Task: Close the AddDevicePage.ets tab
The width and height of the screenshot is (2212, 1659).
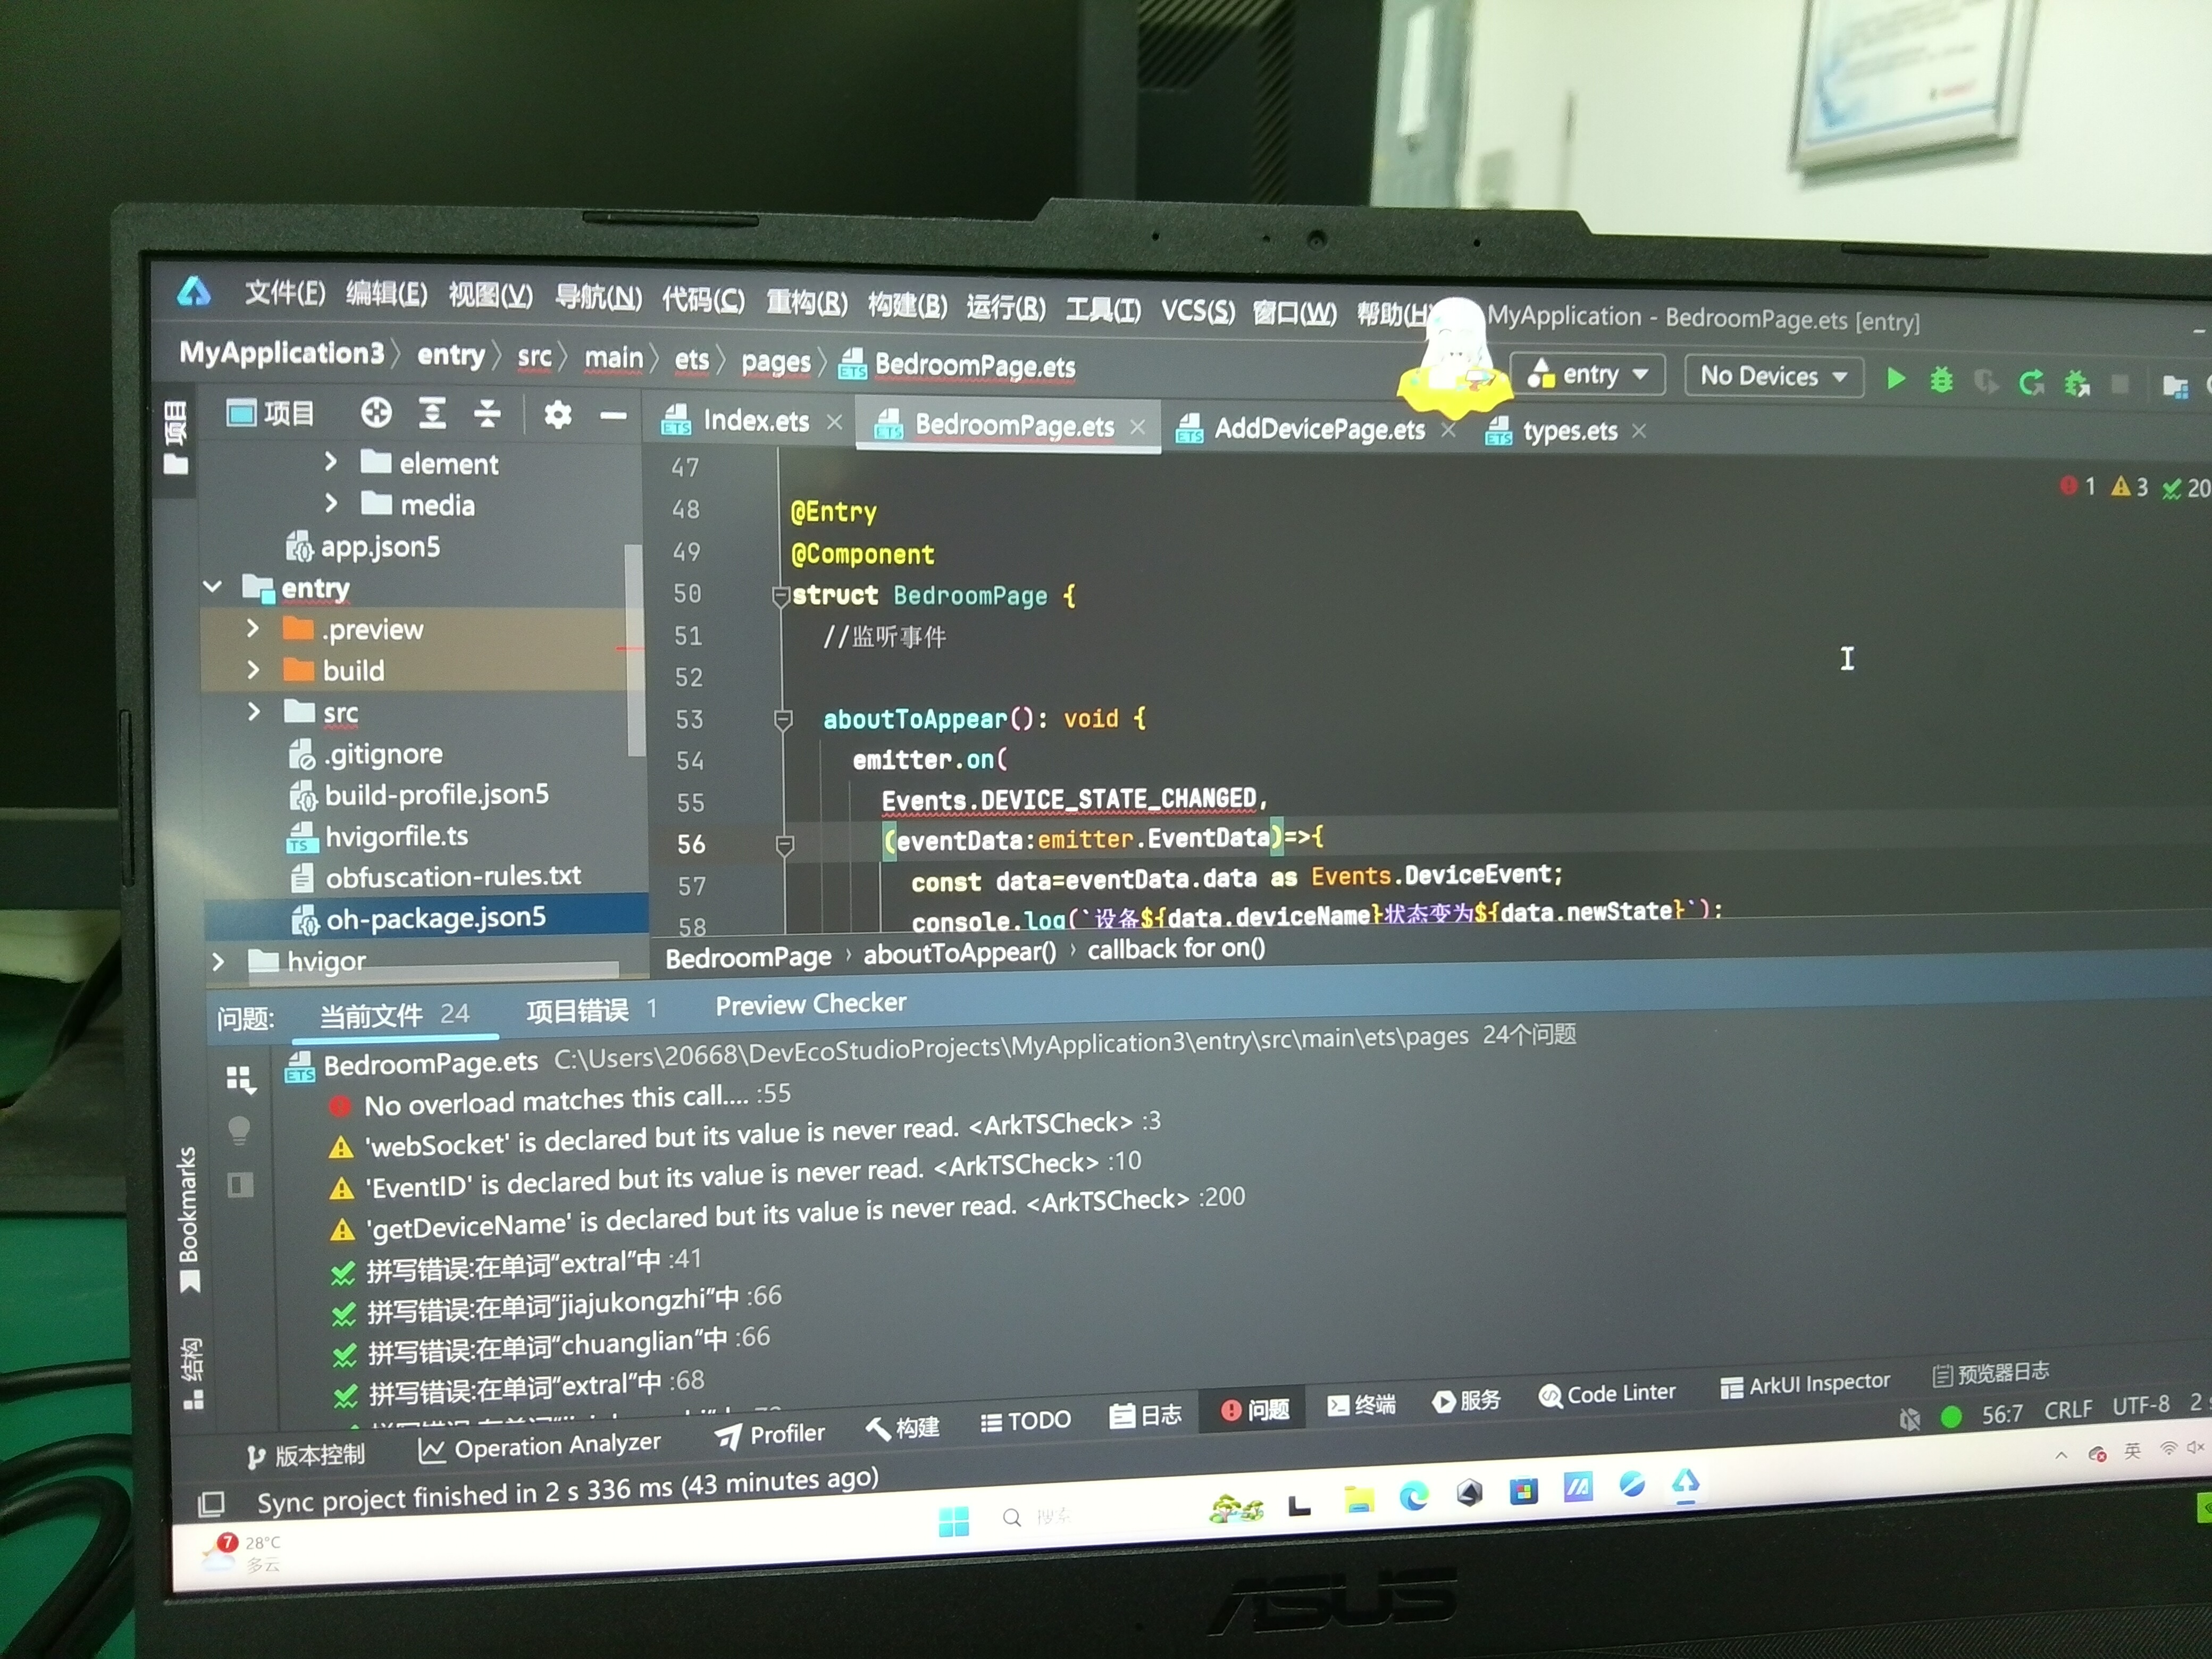Action: pos(1447,430)
